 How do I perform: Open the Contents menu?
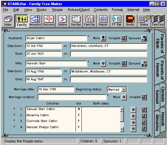pyautogui.click(x=101, y=10)
